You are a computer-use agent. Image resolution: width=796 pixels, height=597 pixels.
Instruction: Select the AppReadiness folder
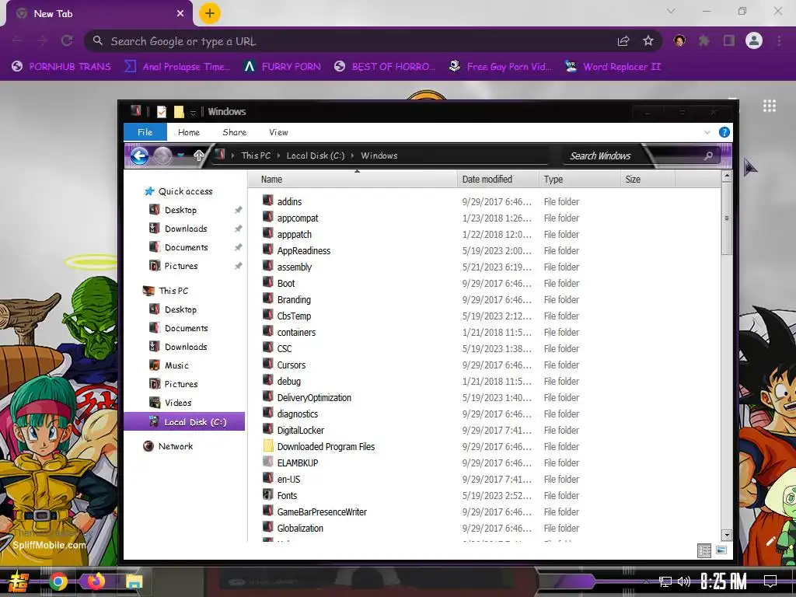pos(304,250)
